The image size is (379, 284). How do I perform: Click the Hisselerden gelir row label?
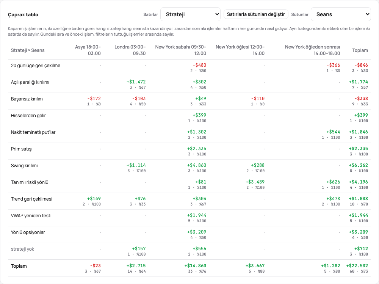click(28, 116)
